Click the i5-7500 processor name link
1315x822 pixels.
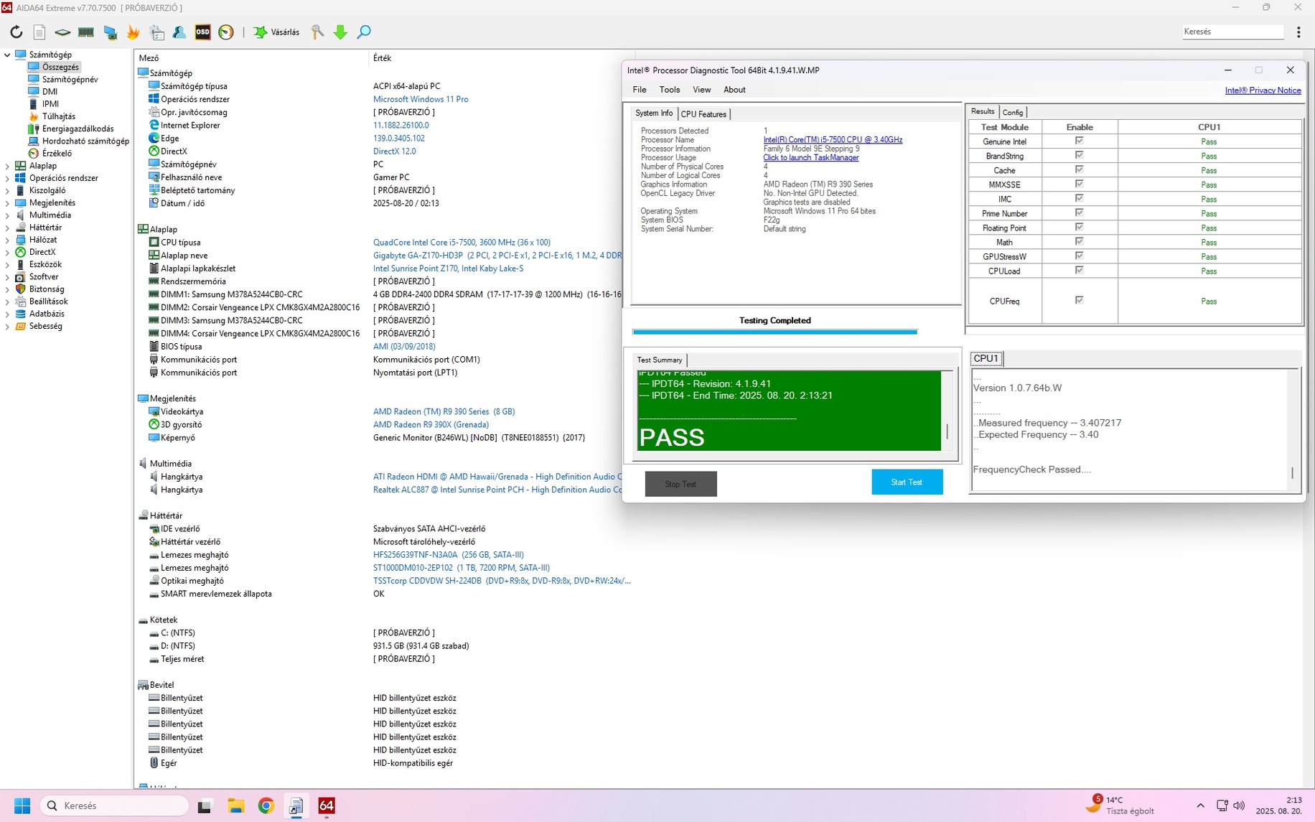coord(833,140)
